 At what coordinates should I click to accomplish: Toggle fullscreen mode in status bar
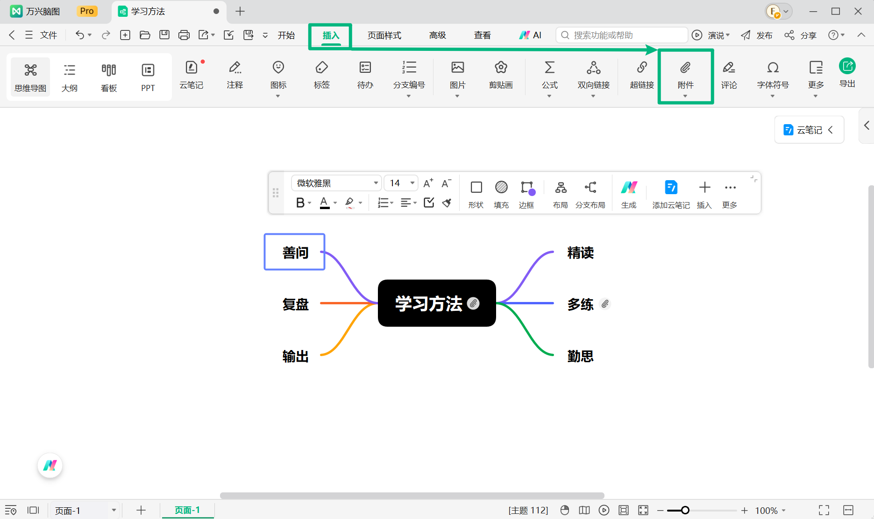(824, 510)
